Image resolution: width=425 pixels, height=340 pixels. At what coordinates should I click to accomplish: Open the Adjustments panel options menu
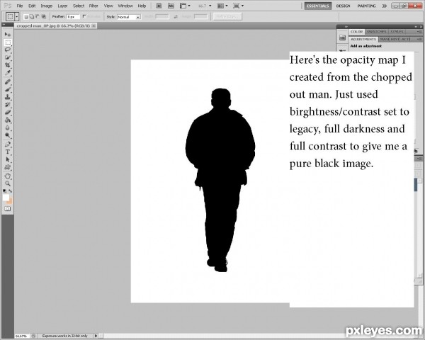click(419, 40)
